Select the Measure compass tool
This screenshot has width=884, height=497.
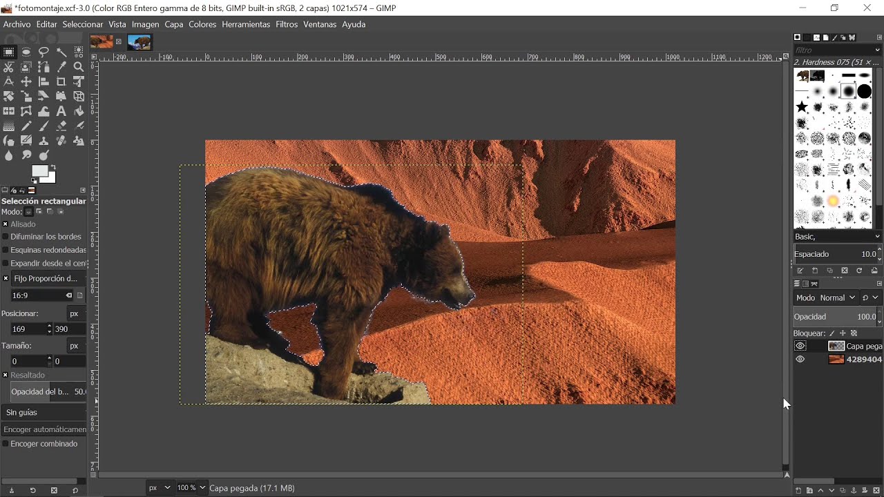click(9, 81)
